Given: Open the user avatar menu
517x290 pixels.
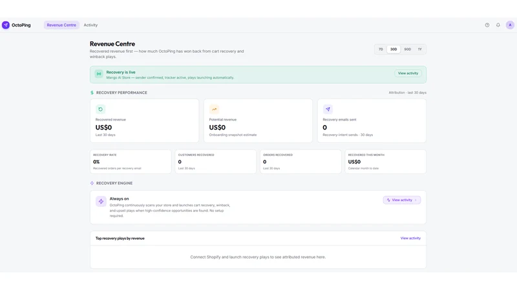Looking at the screenshot, I should point(510,25).
